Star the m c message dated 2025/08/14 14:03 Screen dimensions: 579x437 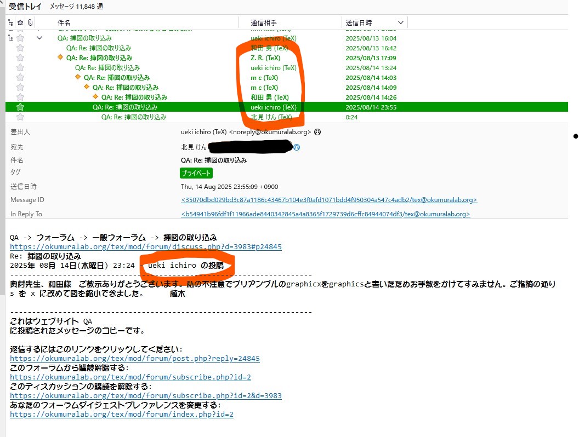[20, 77]
